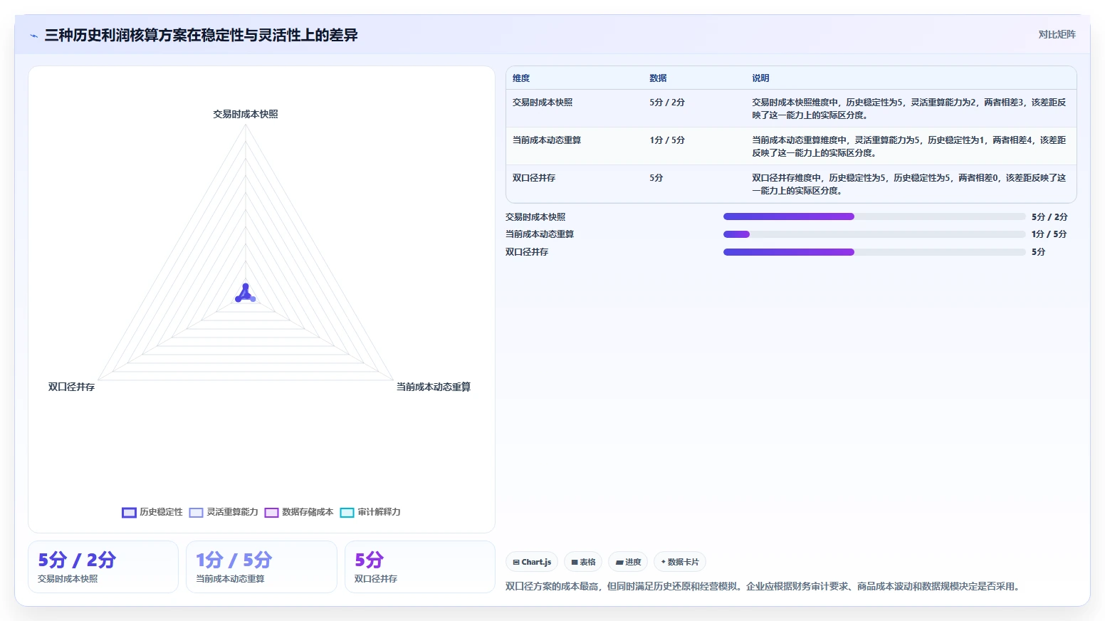Image resolution: width=1105 pixels, height=621 pixels.
Task: Click the 交易时成本快照 radar axis label
Action: coord(246,114)
